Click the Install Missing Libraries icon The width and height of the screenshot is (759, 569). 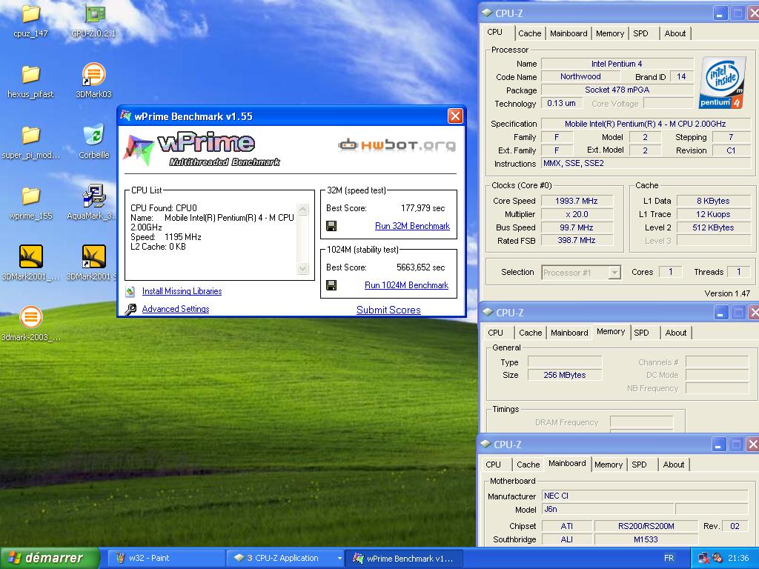coord(130,291)
